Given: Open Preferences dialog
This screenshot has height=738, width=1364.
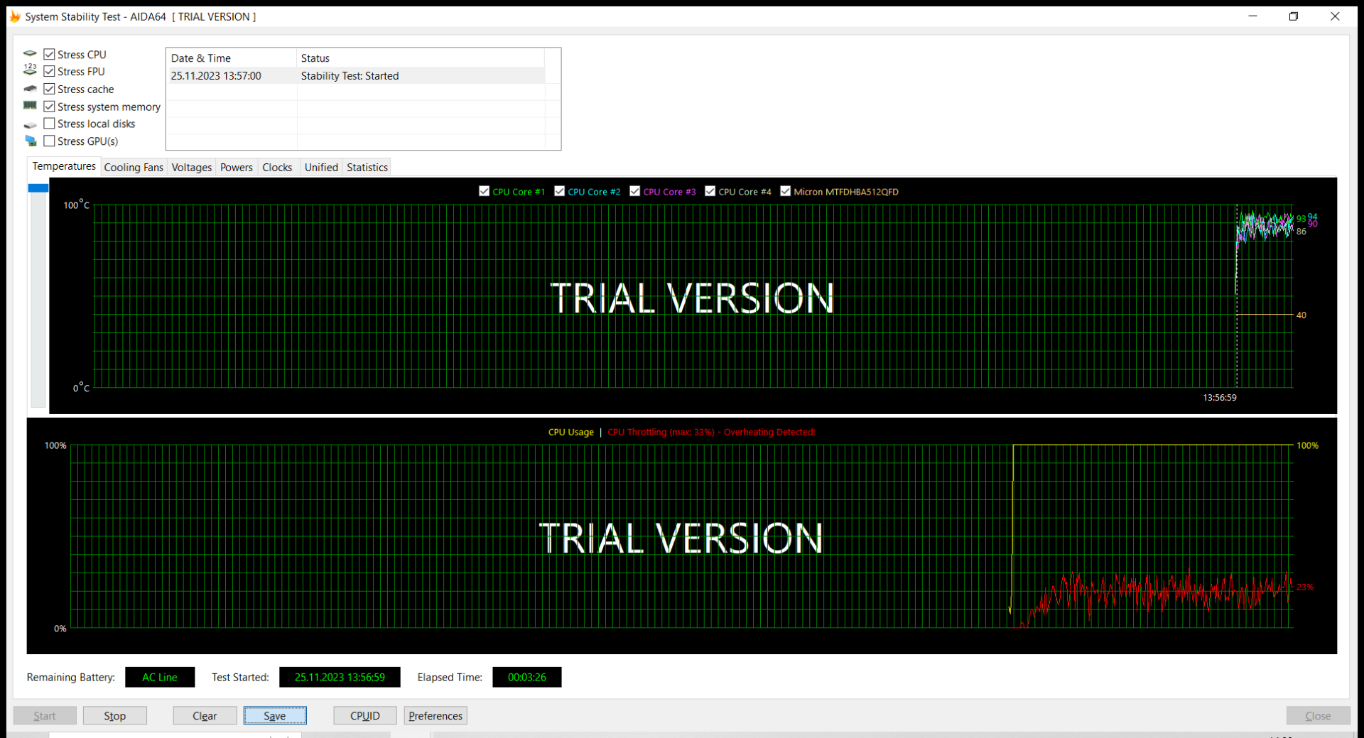Looking at the screenshot, I should tap(435, 715).
